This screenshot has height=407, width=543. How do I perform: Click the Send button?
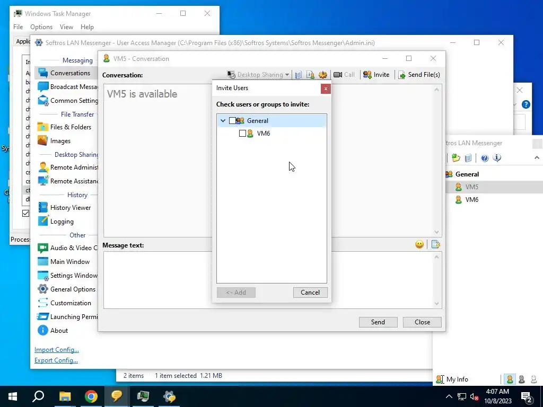coord(378,322)
